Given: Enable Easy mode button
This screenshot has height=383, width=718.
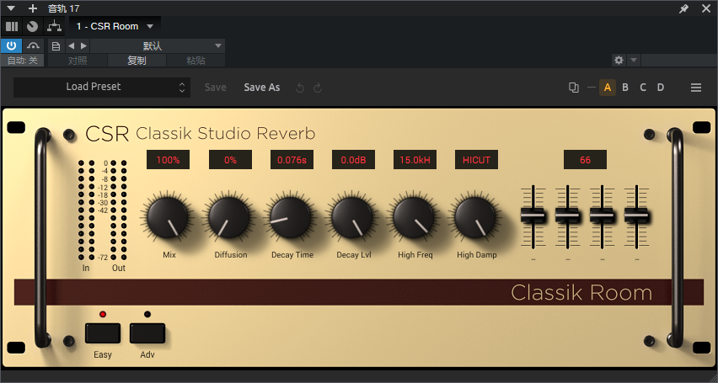Looking at the screenshot, I should click(103, 333).
